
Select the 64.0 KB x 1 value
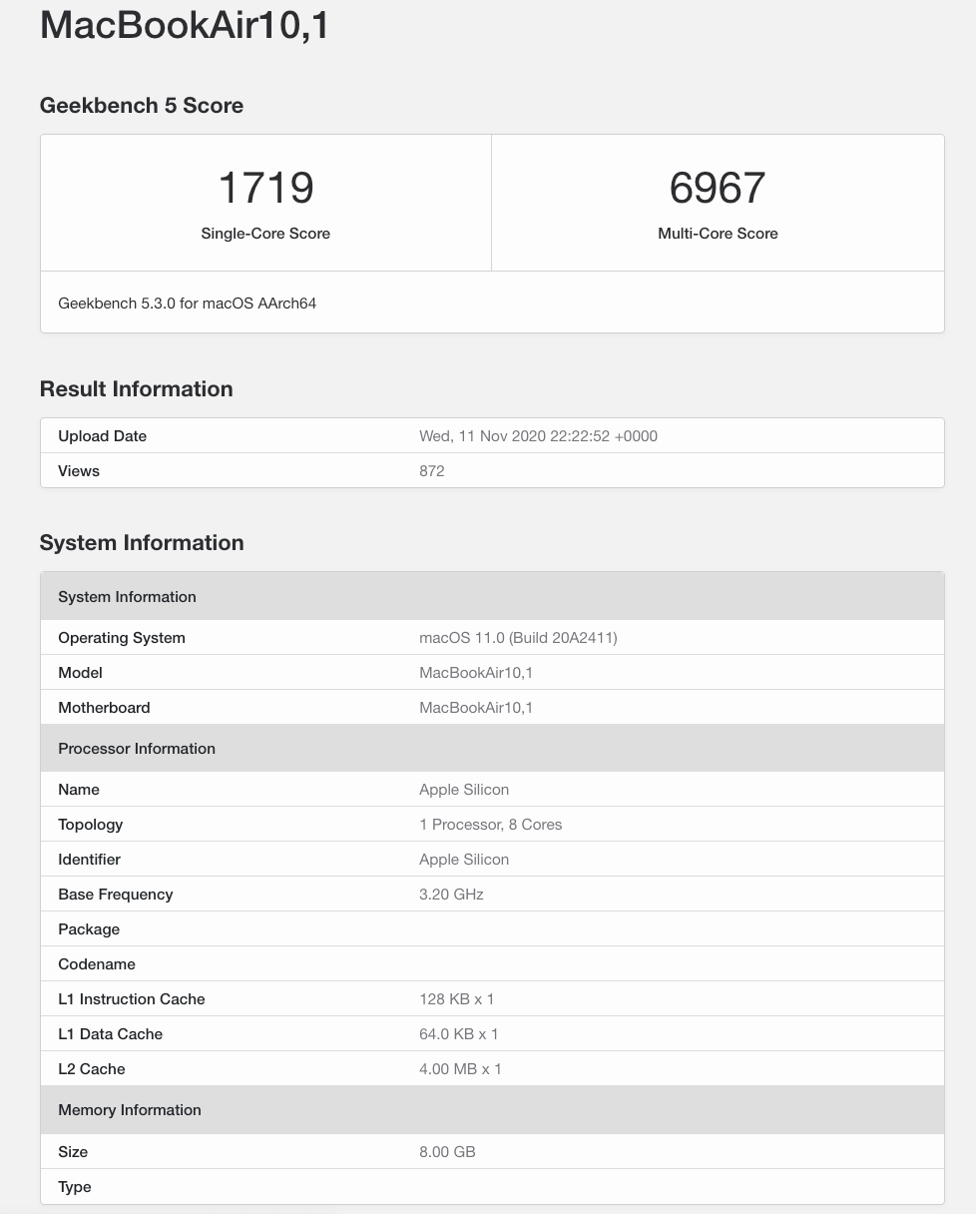pos(459,1034)
